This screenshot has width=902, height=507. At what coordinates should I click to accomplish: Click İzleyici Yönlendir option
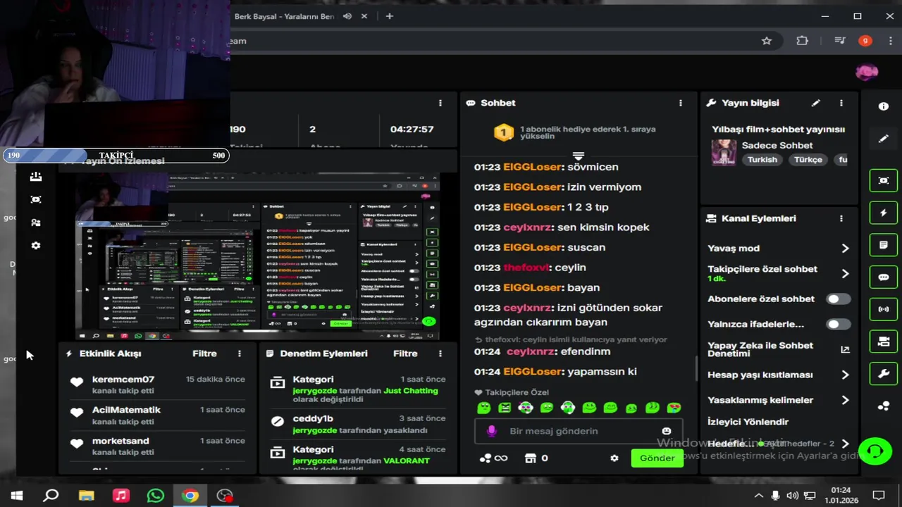(x=748, y=422)
